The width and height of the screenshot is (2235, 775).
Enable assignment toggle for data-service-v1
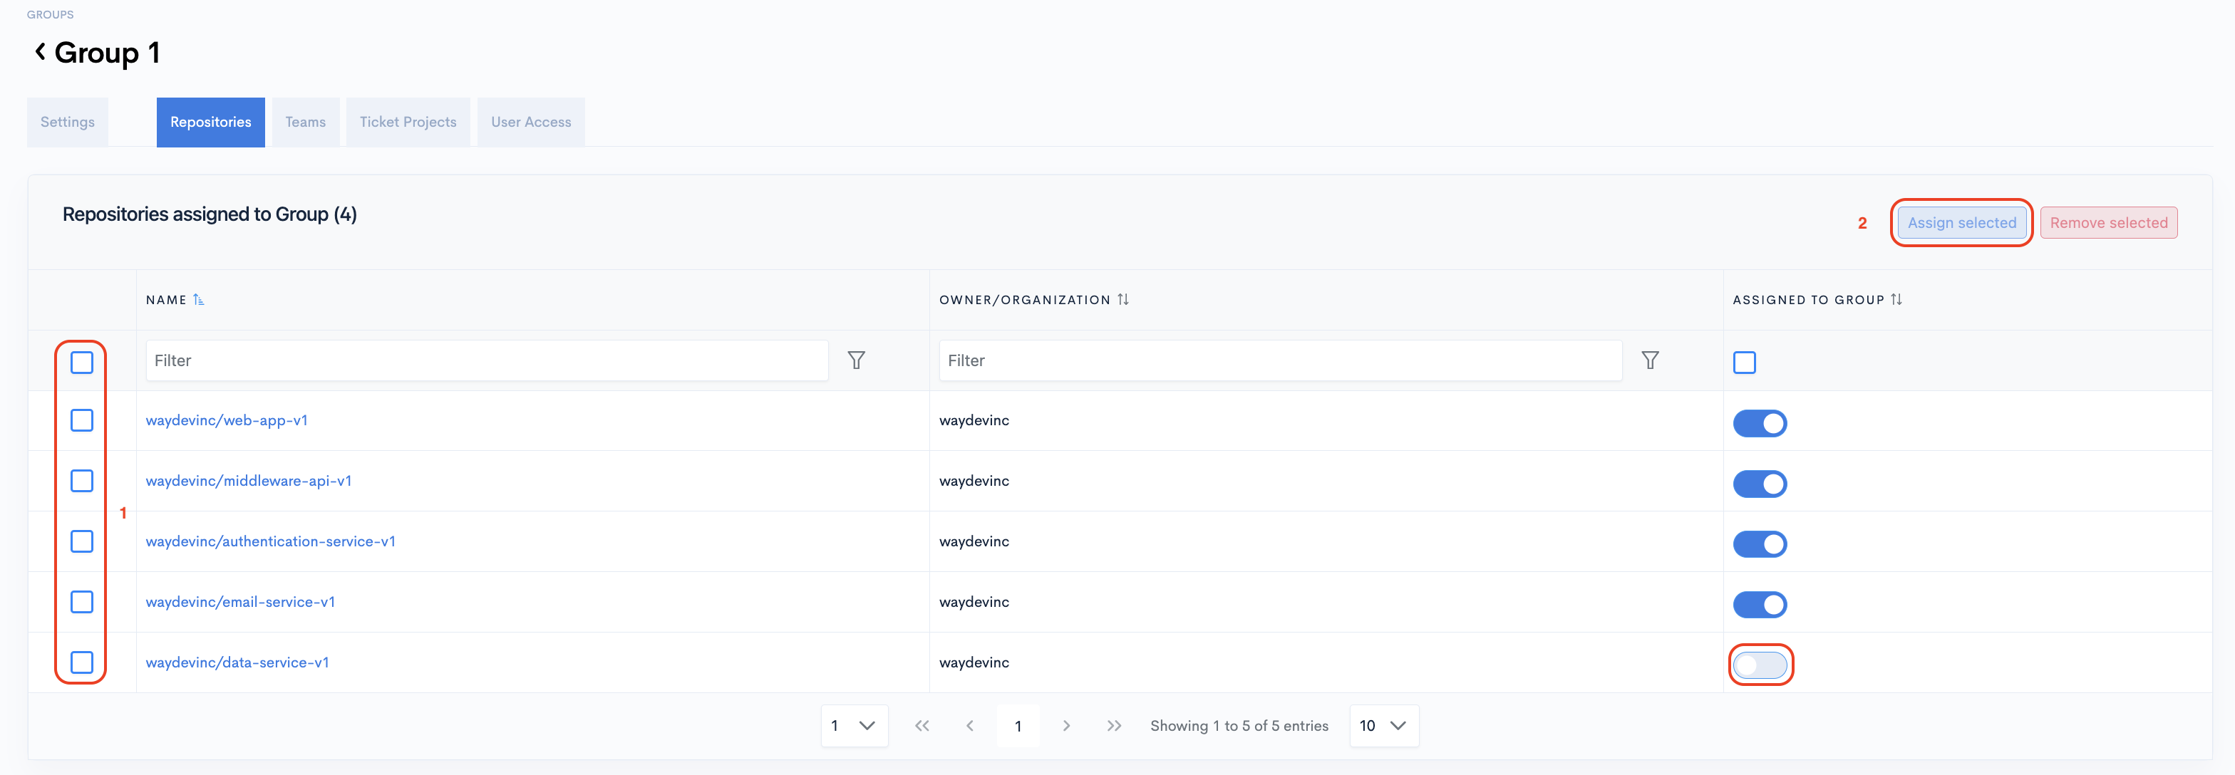click(1760, 665)
